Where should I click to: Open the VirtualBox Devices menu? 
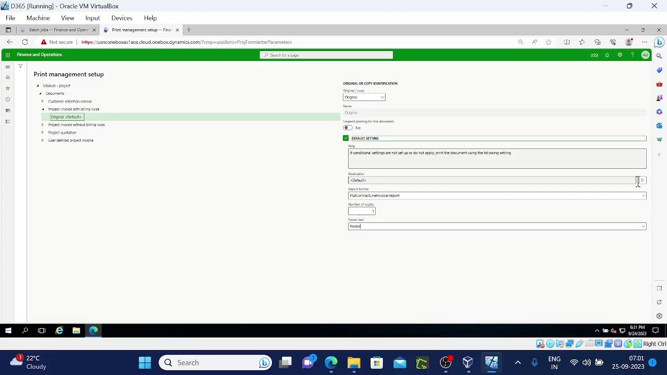[x=122, y=18]
